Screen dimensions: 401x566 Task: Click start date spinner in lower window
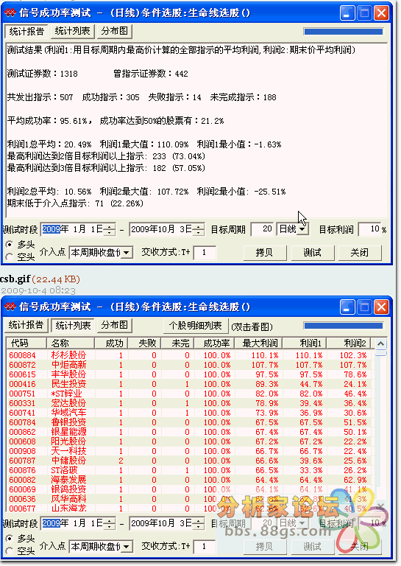coord(109,523)
